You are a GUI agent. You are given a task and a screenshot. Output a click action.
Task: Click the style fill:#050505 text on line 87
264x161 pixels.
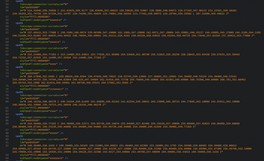pyautogui.click(x=35, y=130)
